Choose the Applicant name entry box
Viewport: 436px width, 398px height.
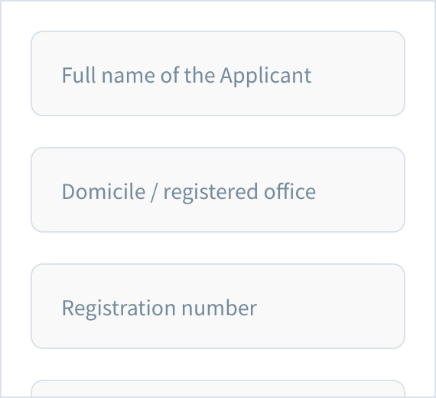[x=218, y=73]
